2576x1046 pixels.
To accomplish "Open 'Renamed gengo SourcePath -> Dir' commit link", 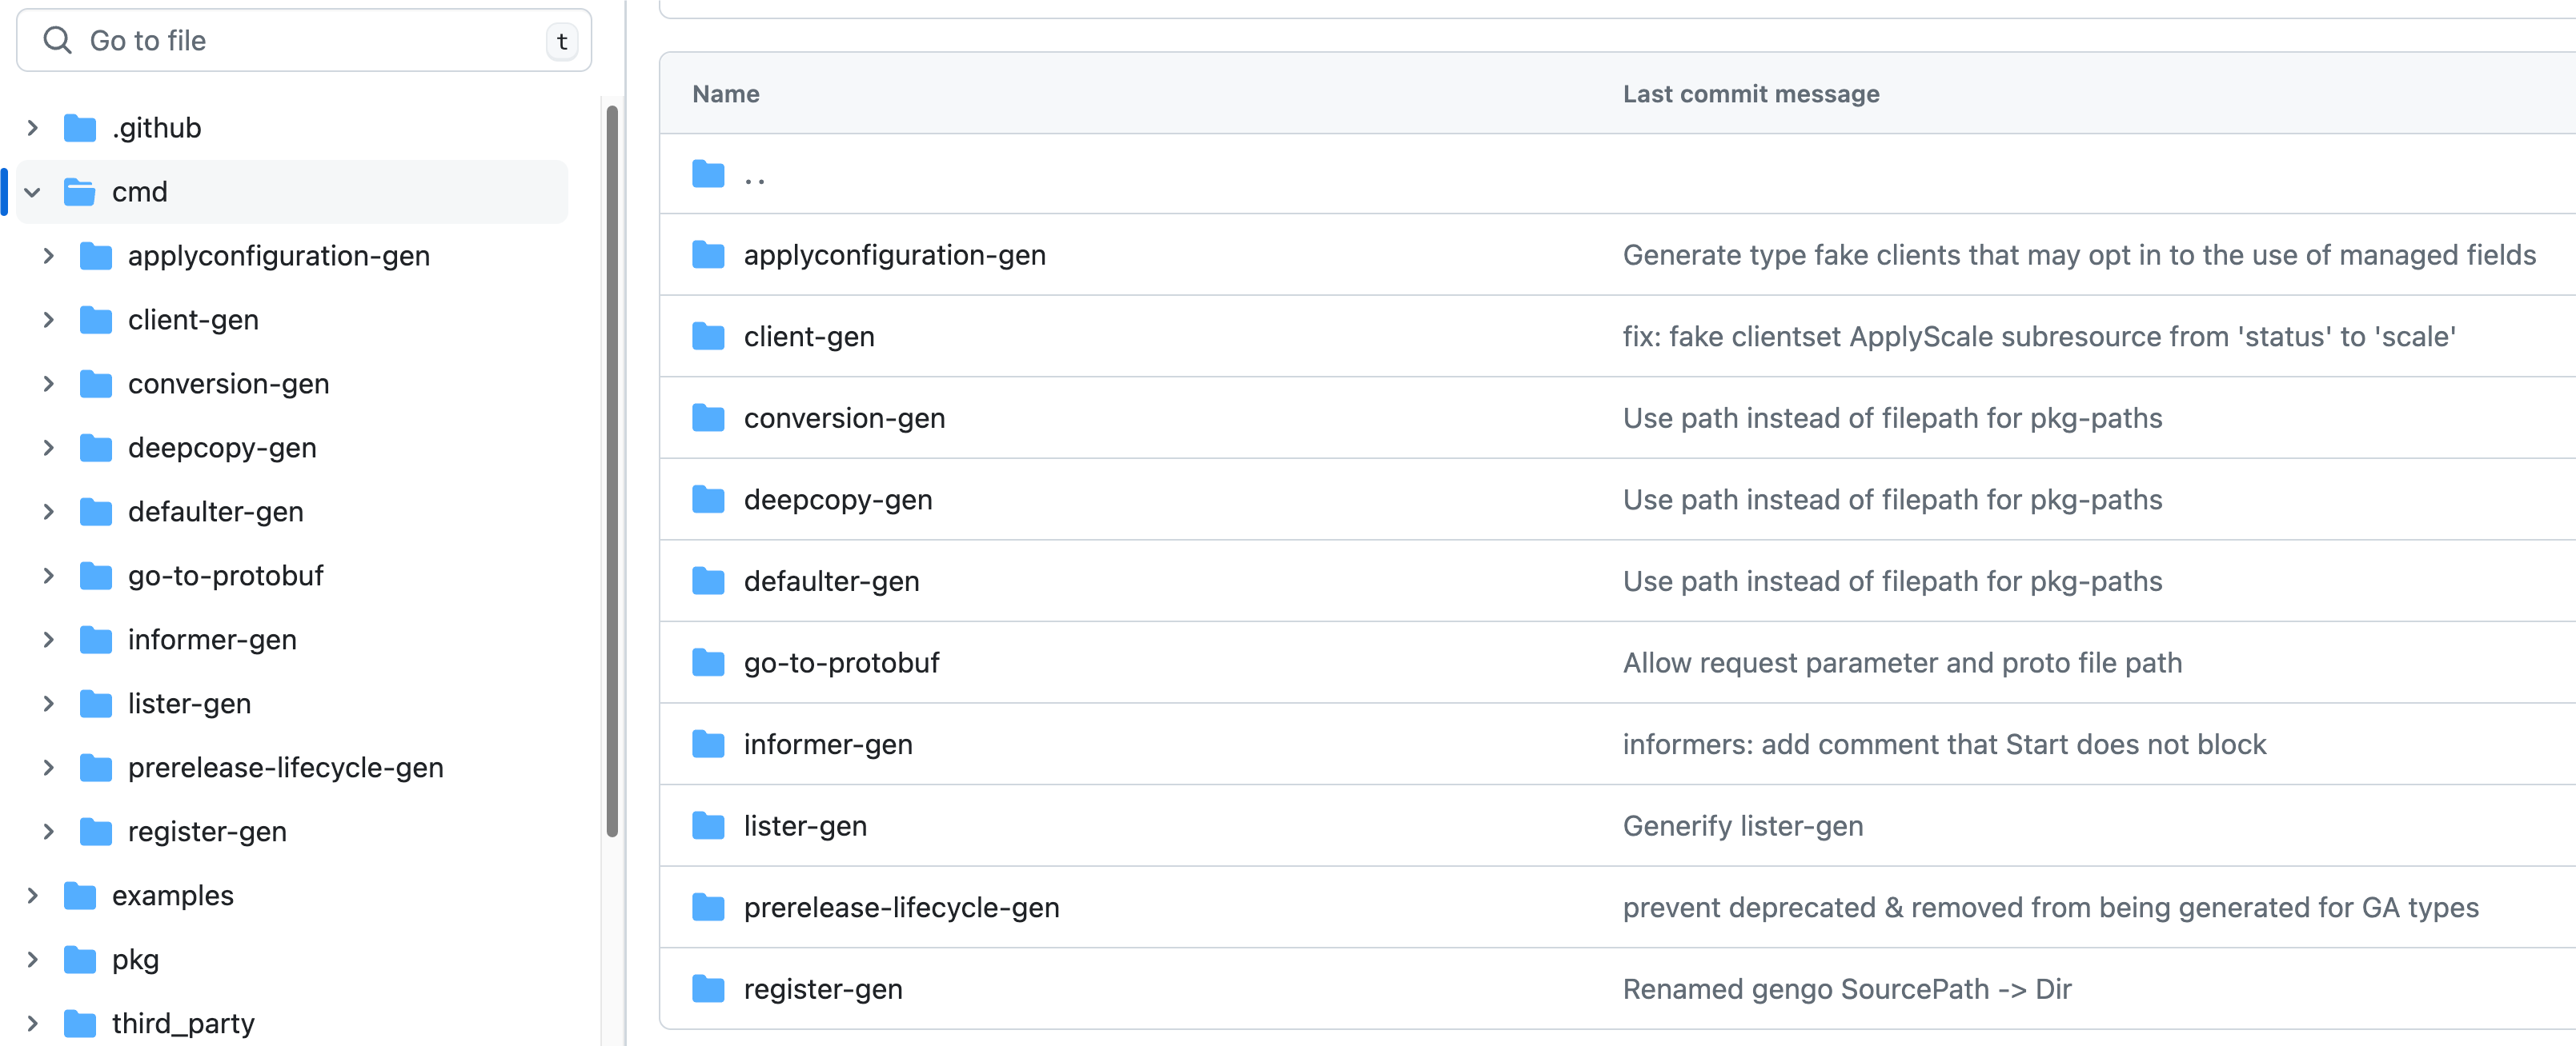I will point(1846,989).
